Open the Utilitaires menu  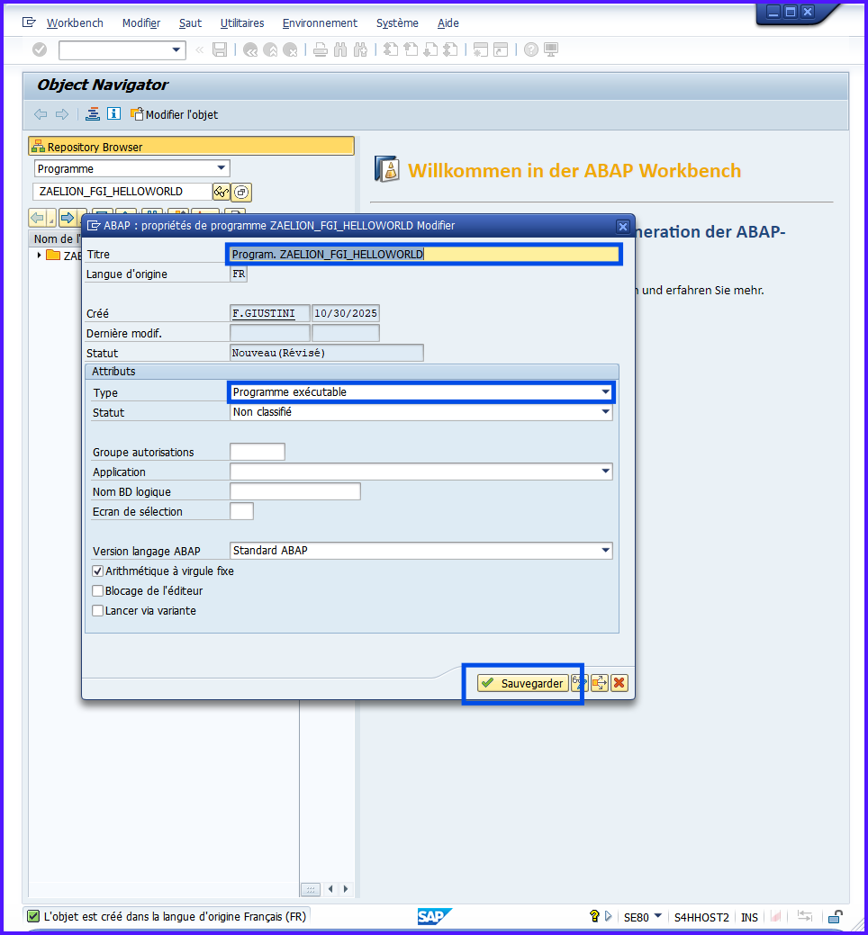[242, 23]
